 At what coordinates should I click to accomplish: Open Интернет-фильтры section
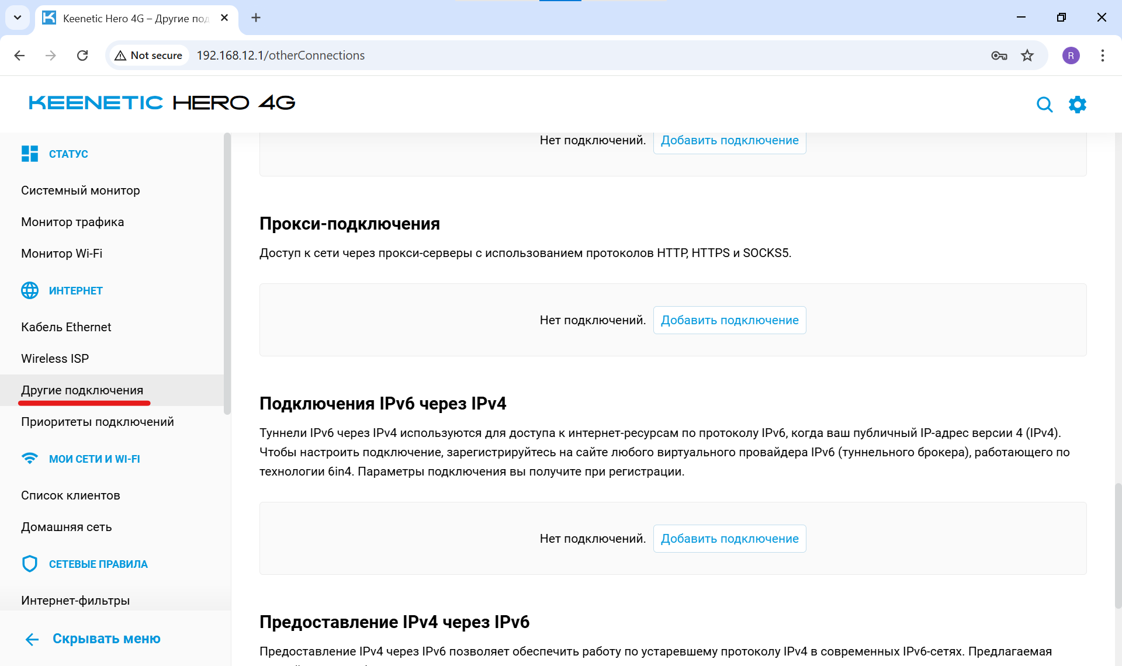pyautogui.click(x=75, y=600)
